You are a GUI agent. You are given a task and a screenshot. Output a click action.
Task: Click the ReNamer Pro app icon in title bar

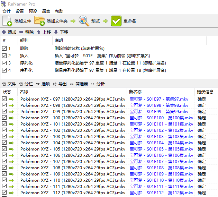click(3, 4)
